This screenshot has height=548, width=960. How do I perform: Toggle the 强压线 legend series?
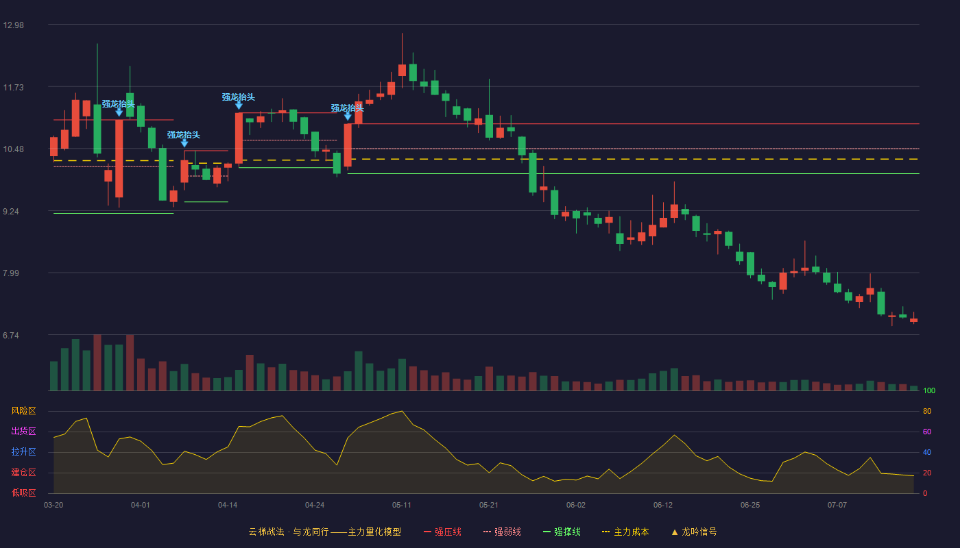pos(442,532)
